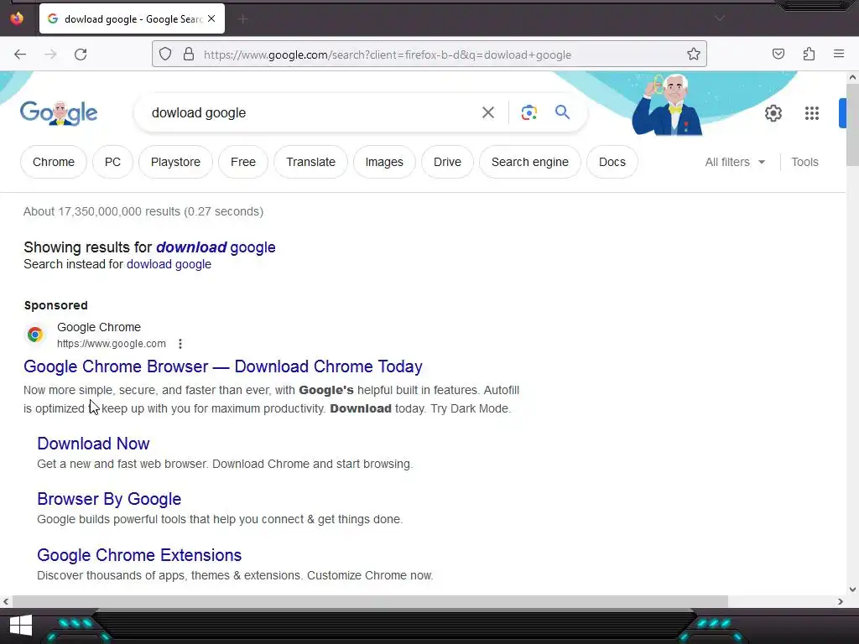
Task: Go back with the browser back arrow
Action: coord(20,55)
